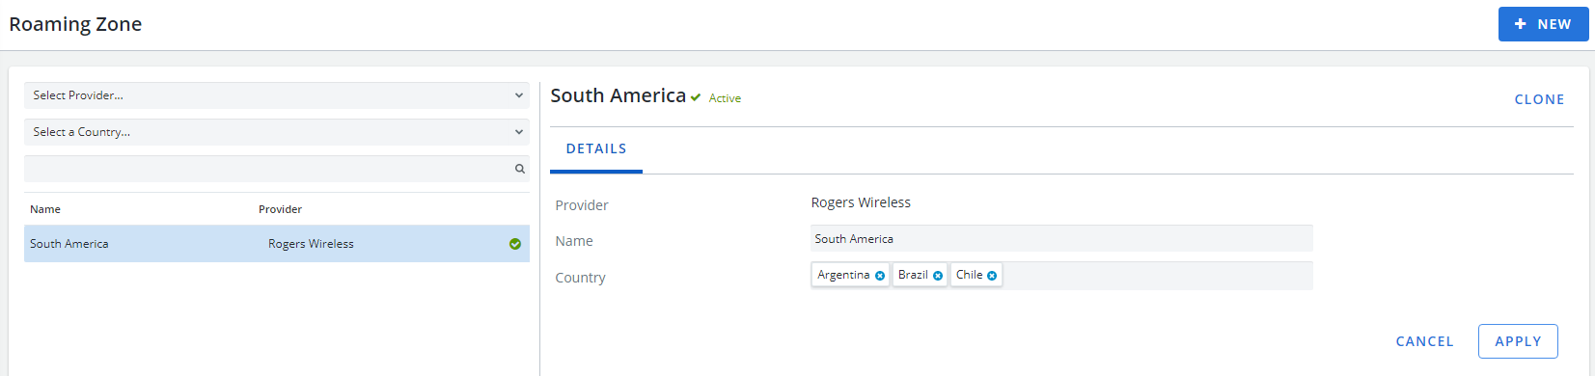Click the green checkmark beside South America title

coord(696,97)
